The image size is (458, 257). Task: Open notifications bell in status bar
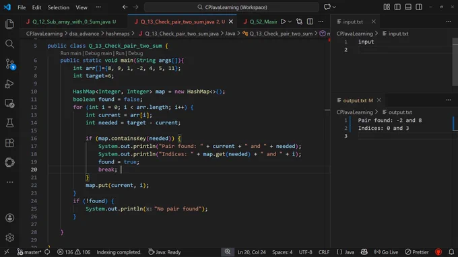pyautogui.click(x=451, y=252)
